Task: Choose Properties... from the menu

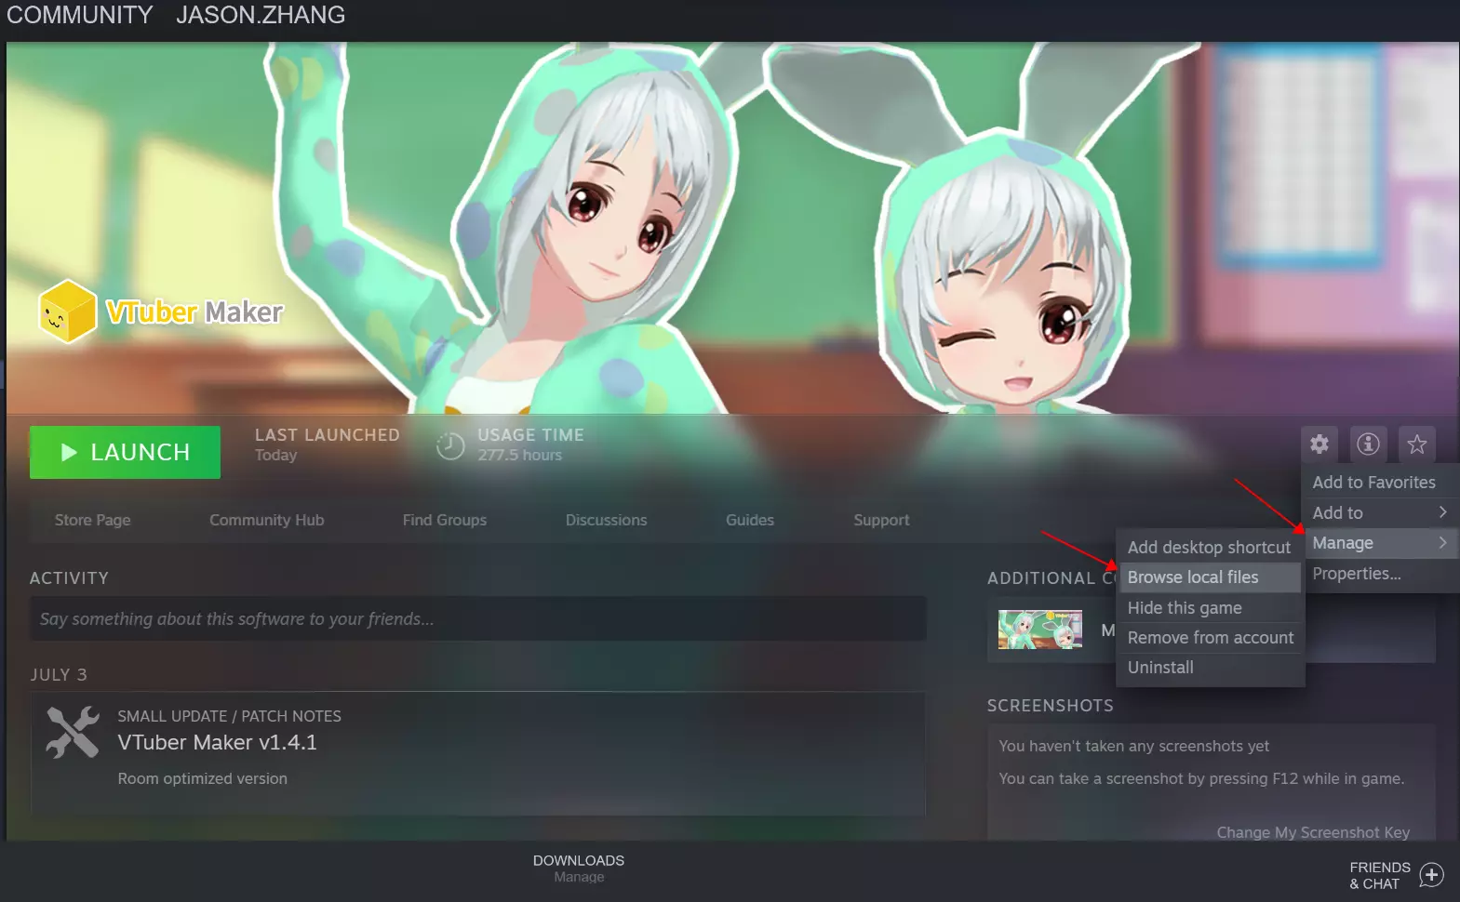Action: [1380, 574]
